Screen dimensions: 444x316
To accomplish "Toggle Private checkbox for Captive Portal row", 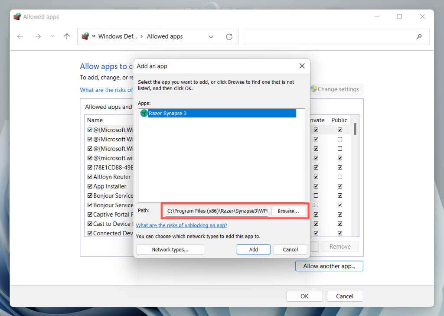I will (316, 214).
